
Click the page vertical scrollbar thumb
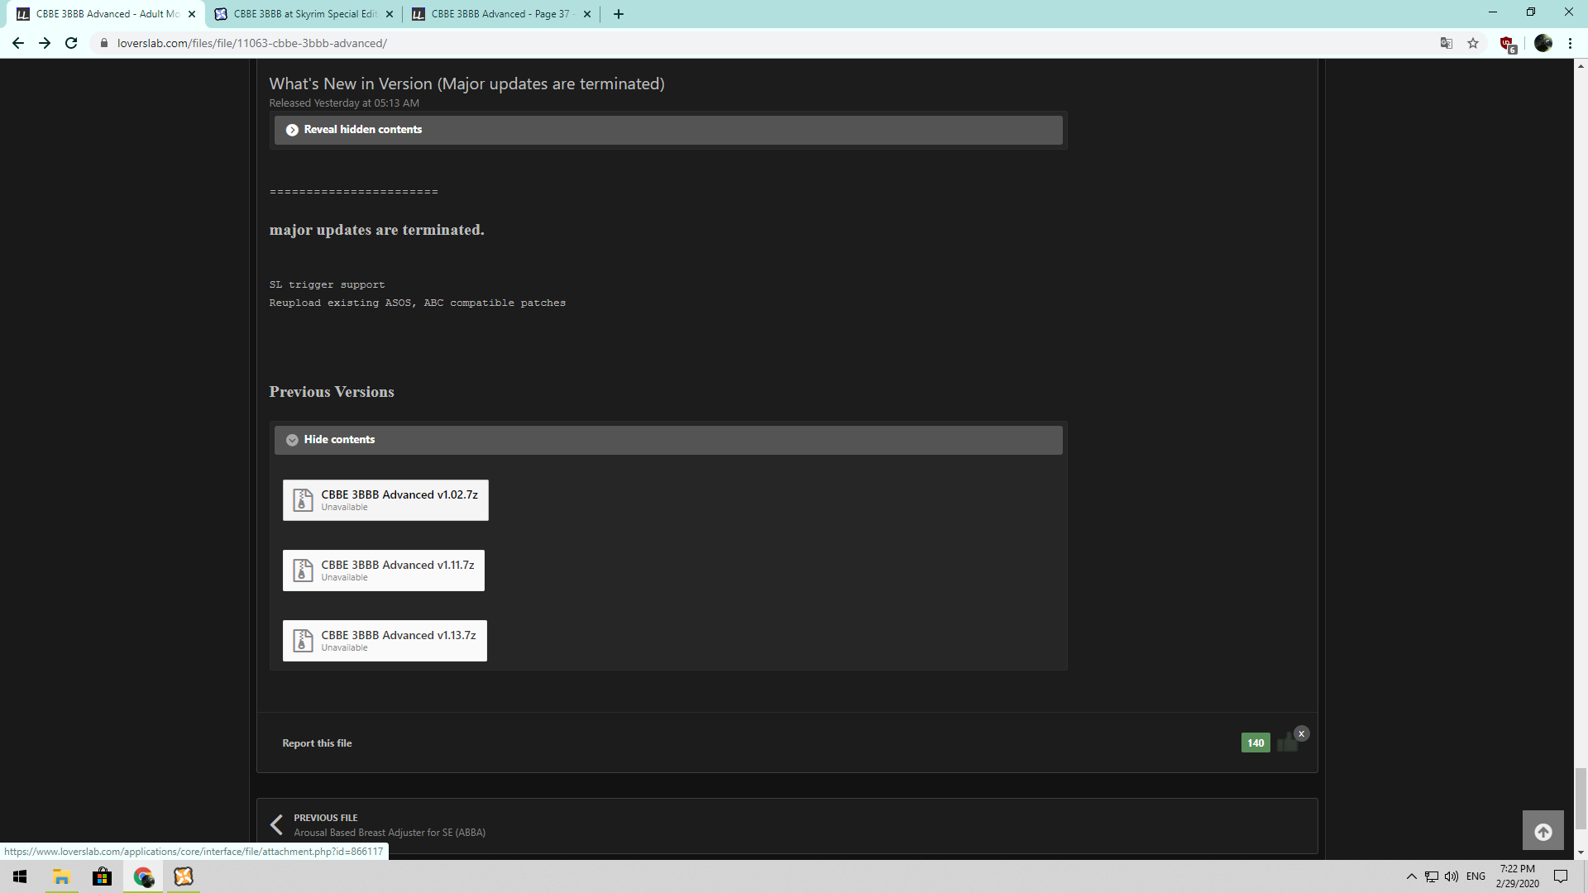pyautogui.click(x=1581, y=798)
